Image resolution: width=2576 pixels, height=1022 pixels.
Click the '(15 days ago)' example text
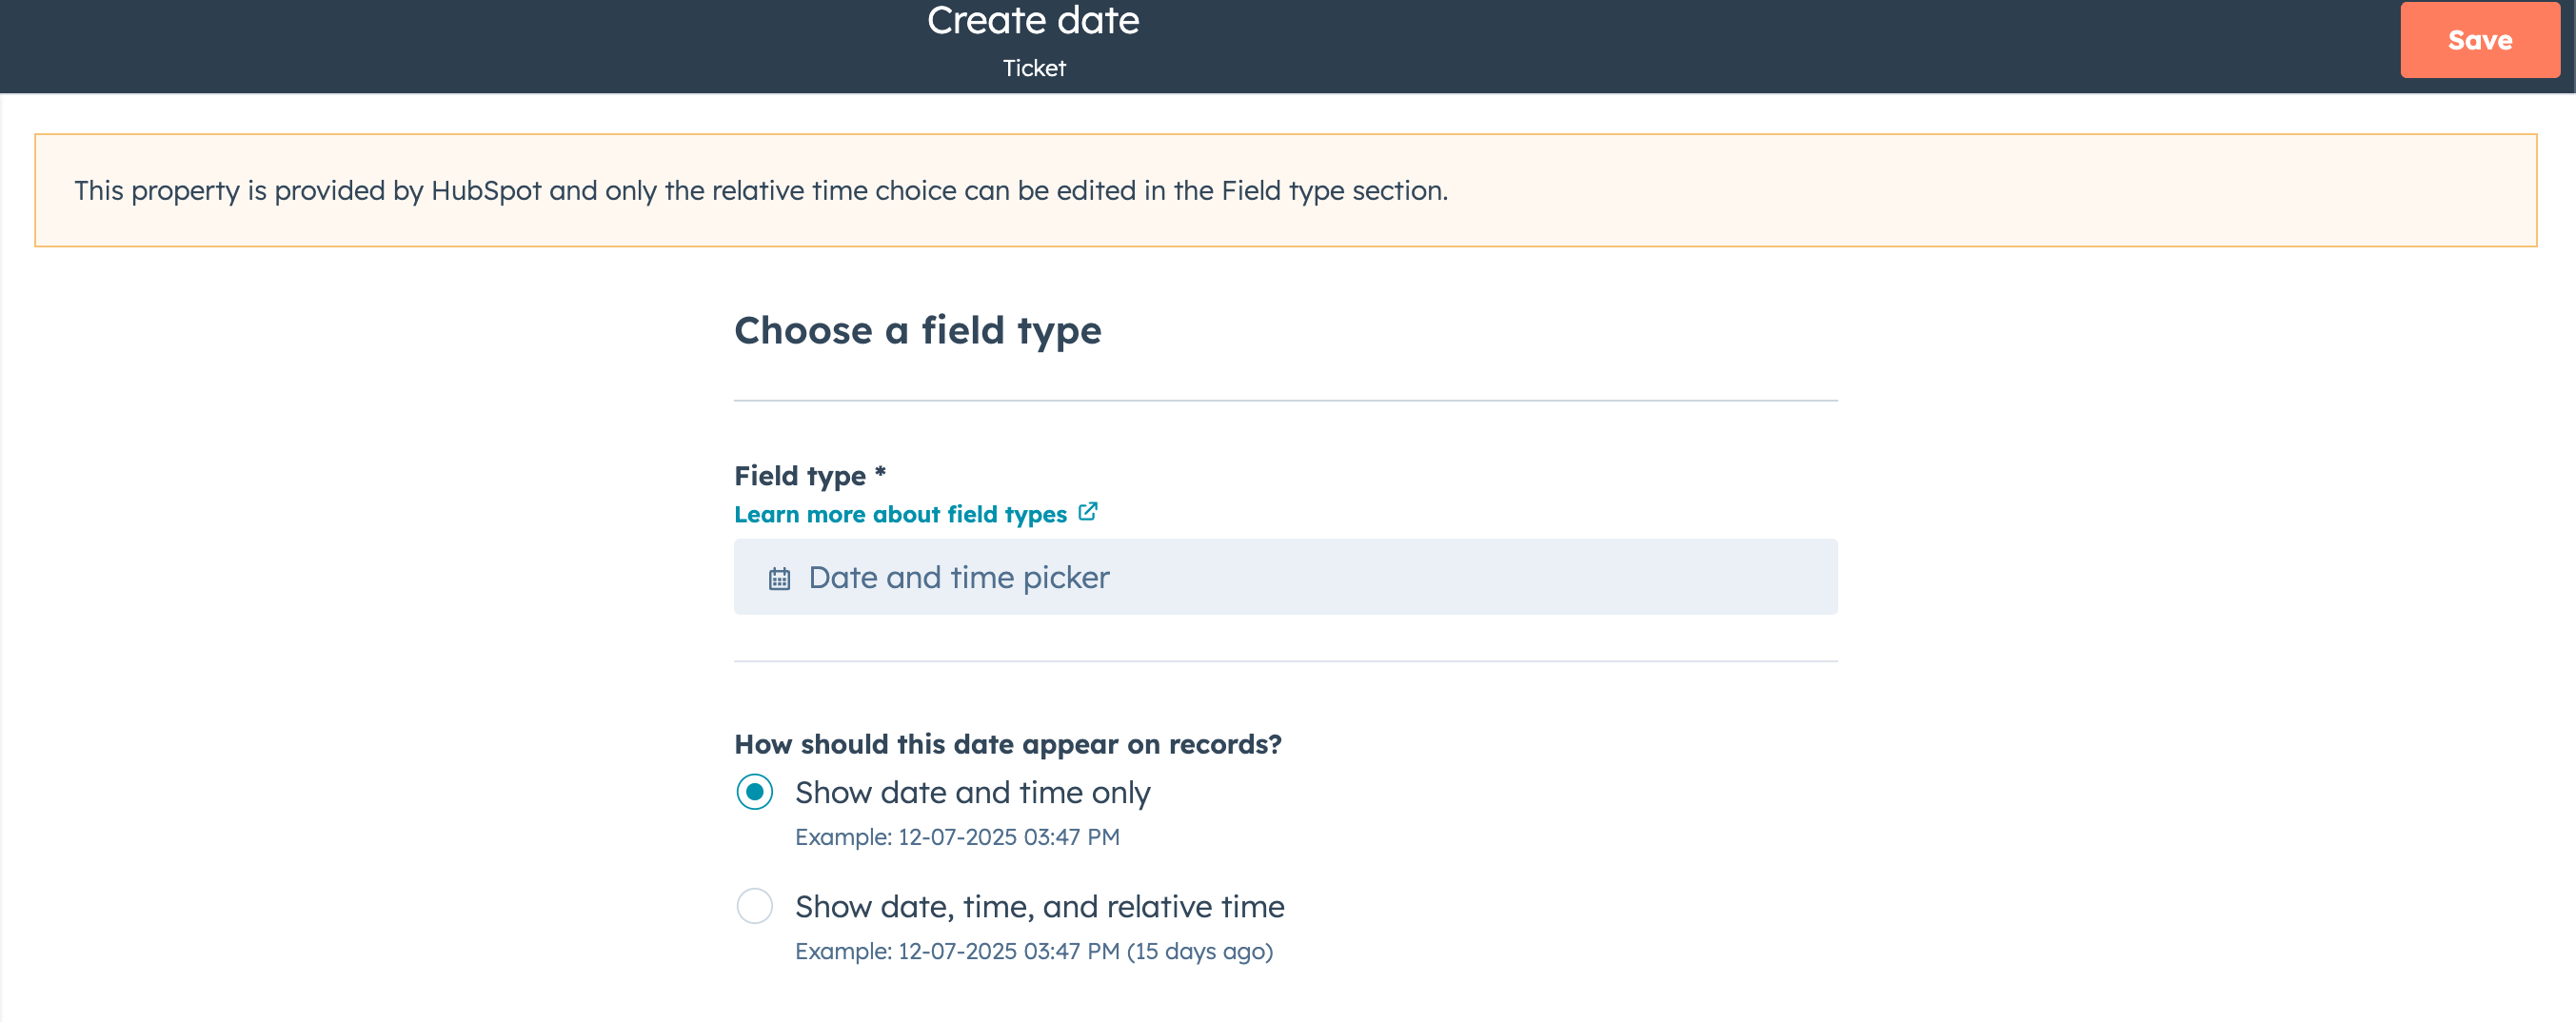click(x=1199, y=951)
